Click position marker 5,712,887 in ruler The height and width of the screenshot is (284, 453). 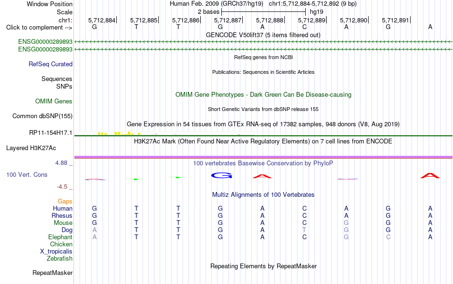click(x=227, y=20)
